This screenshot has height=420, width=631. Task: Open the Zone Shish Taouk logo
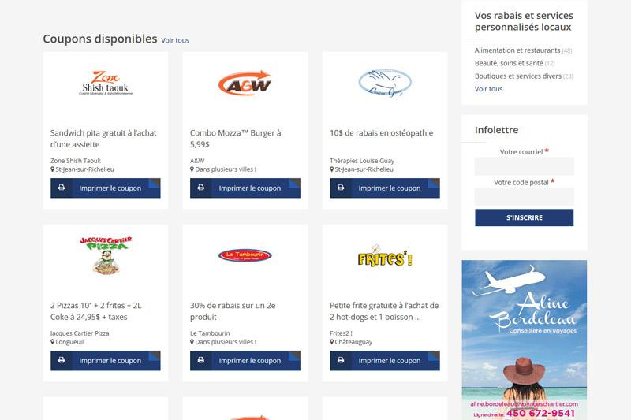[106, 84]
